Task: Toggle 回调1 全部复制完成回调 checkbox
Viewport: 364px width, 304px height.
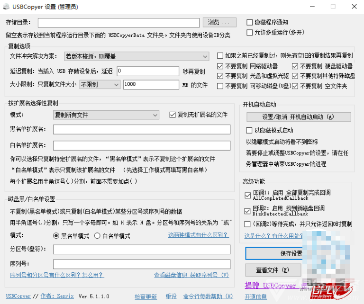Action: [x=247, y=195]
